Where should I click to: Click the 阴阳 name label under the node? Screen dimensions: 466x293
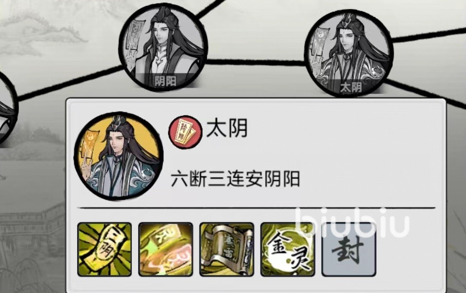[165, 81]
